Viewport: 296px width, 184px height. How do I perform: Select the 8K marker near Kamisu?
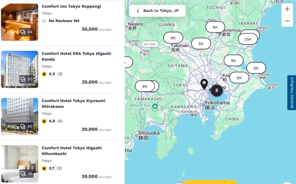tap(256, 68)
